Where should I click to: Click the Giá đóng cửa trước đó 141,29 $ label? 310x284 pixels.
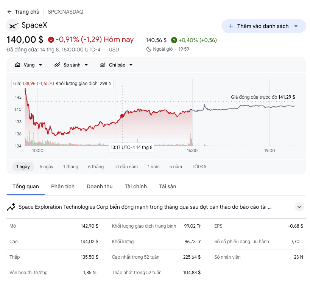click(x=263, y=97)
